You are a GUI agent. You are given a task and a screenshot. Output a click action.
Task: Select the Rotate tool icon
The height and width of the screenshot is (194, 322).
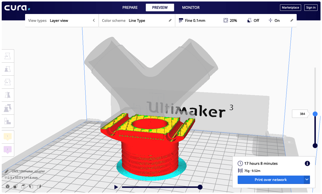click(x=8, y=82)
